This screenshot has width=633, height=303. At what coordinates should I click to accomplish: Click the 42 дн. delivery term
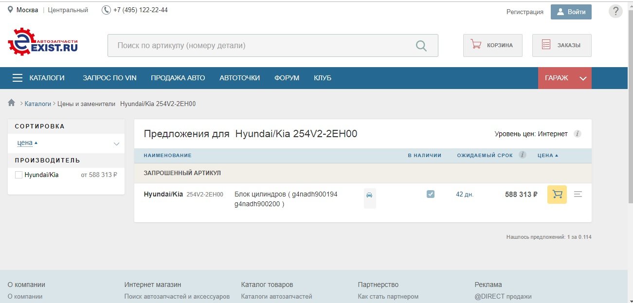click(x=465, y=195)
